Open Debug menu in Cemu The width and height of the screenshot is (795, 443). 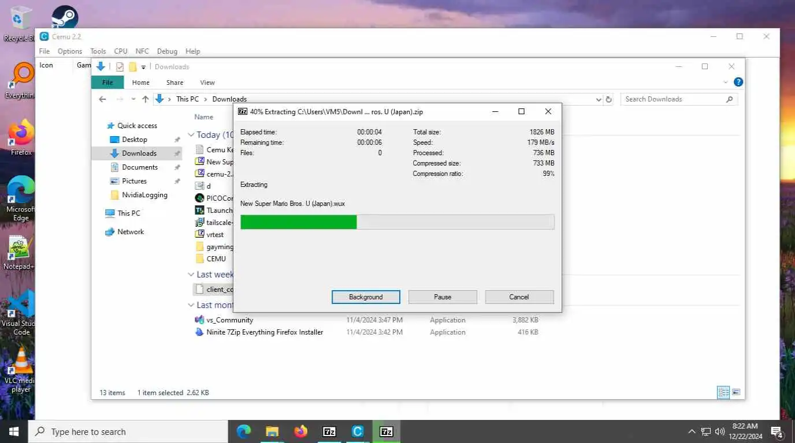coord(167,51)
